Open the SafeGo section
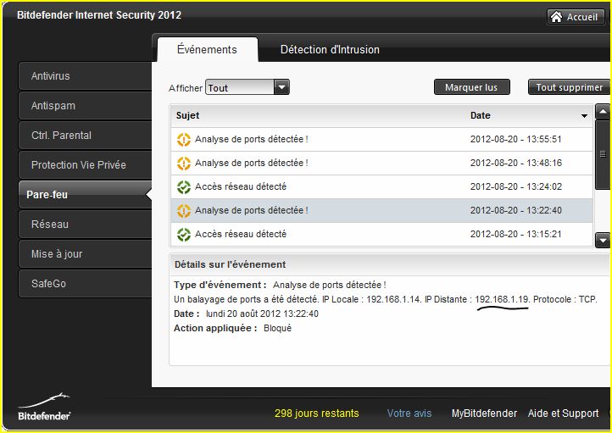The width and height of the screenshot is (612, 433). point(85,284)
